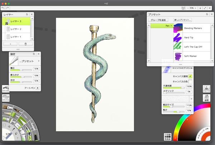Click the new preset (新しいプリセット) button
215x145 pixels.
coord(183,20)
